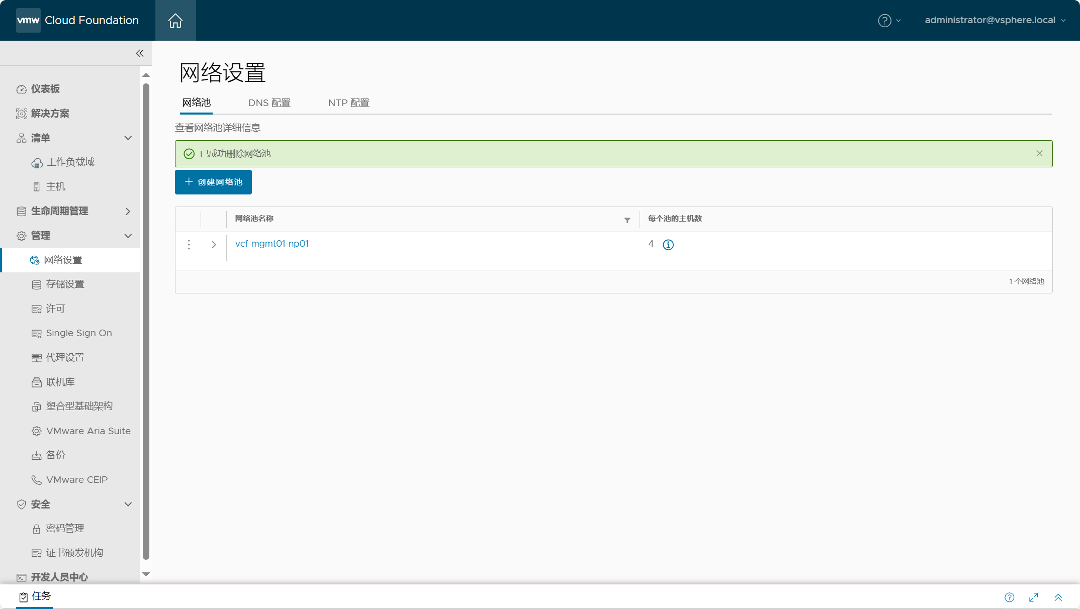The height and width of the screenshot is (609, 1080).
Task: Click the 备份 backup icon
Action: coord(36,456)
